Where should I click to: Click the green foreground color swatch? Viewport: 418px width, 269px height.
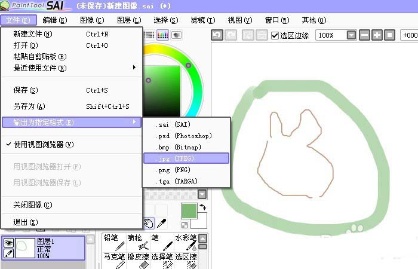tap(189, 211)
